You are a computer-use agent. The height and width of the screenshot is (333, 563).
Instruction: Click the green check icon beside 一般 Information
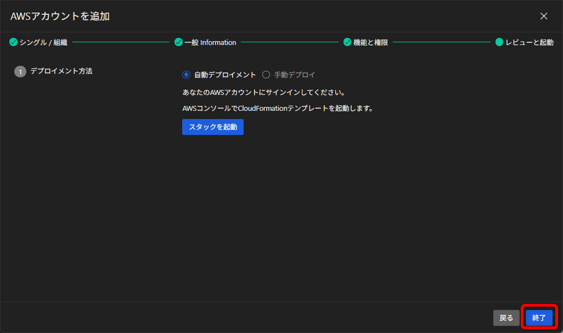(178, 42)
